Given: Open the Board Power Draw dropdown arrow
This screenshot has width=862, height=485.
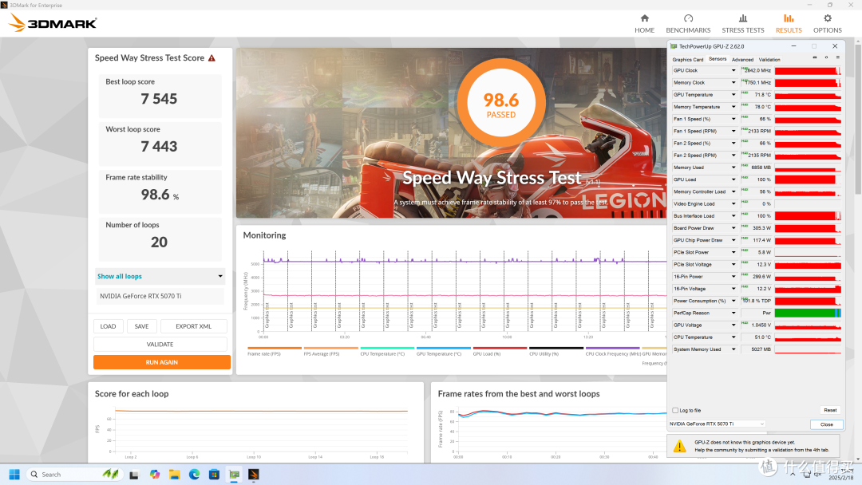Looking at the screenshot, I should [733, 228].
